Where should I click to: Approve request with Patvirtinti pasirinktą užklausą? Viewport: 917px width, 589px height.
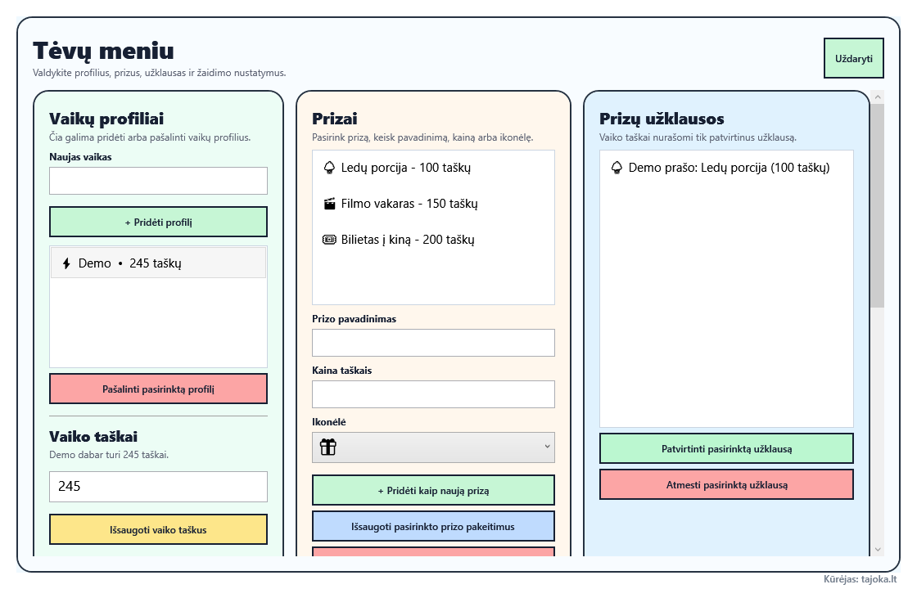pyautogui.click(x=726, y=449)
